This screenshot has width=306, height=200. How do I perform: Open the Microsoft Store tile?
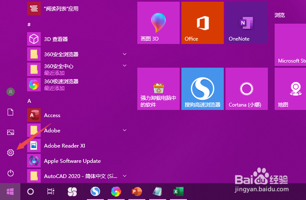290,45
